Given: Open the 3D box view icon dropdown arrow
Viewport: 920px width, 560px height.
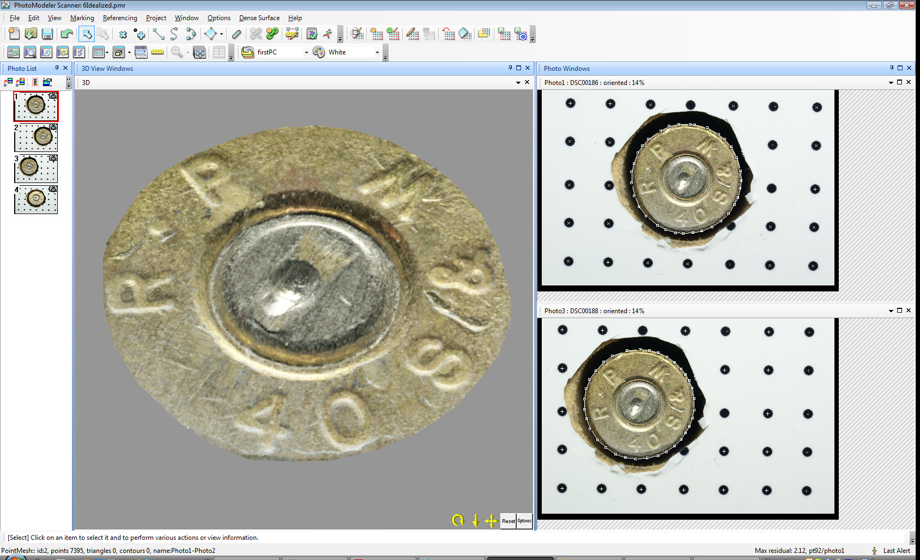Looking at the screenshot, I should click(x=129, y=52).
